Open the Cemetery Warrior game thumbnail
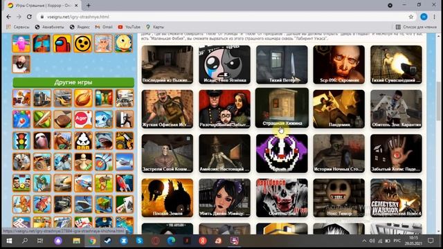This screenshot has height=249, width=443. coord(396,198)
